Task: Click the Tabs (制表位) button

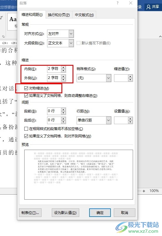Action: (x=30, y=213)
